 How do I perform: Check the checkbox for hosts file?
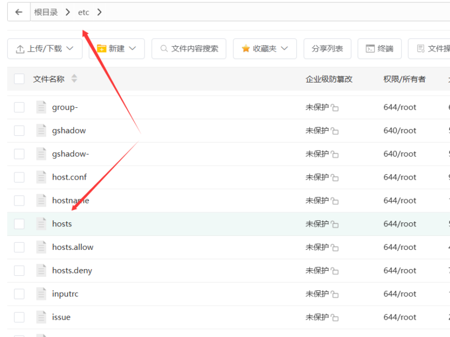coord(19,224)
